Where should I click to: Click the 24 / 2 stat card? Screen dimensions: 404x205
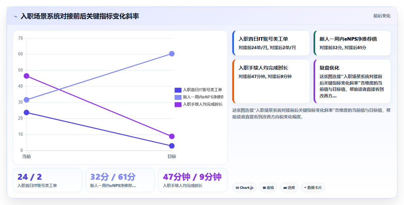47,180
